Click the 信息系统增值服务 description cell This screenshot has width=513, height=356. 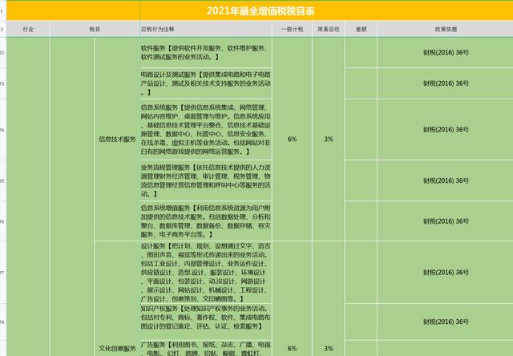206,221
